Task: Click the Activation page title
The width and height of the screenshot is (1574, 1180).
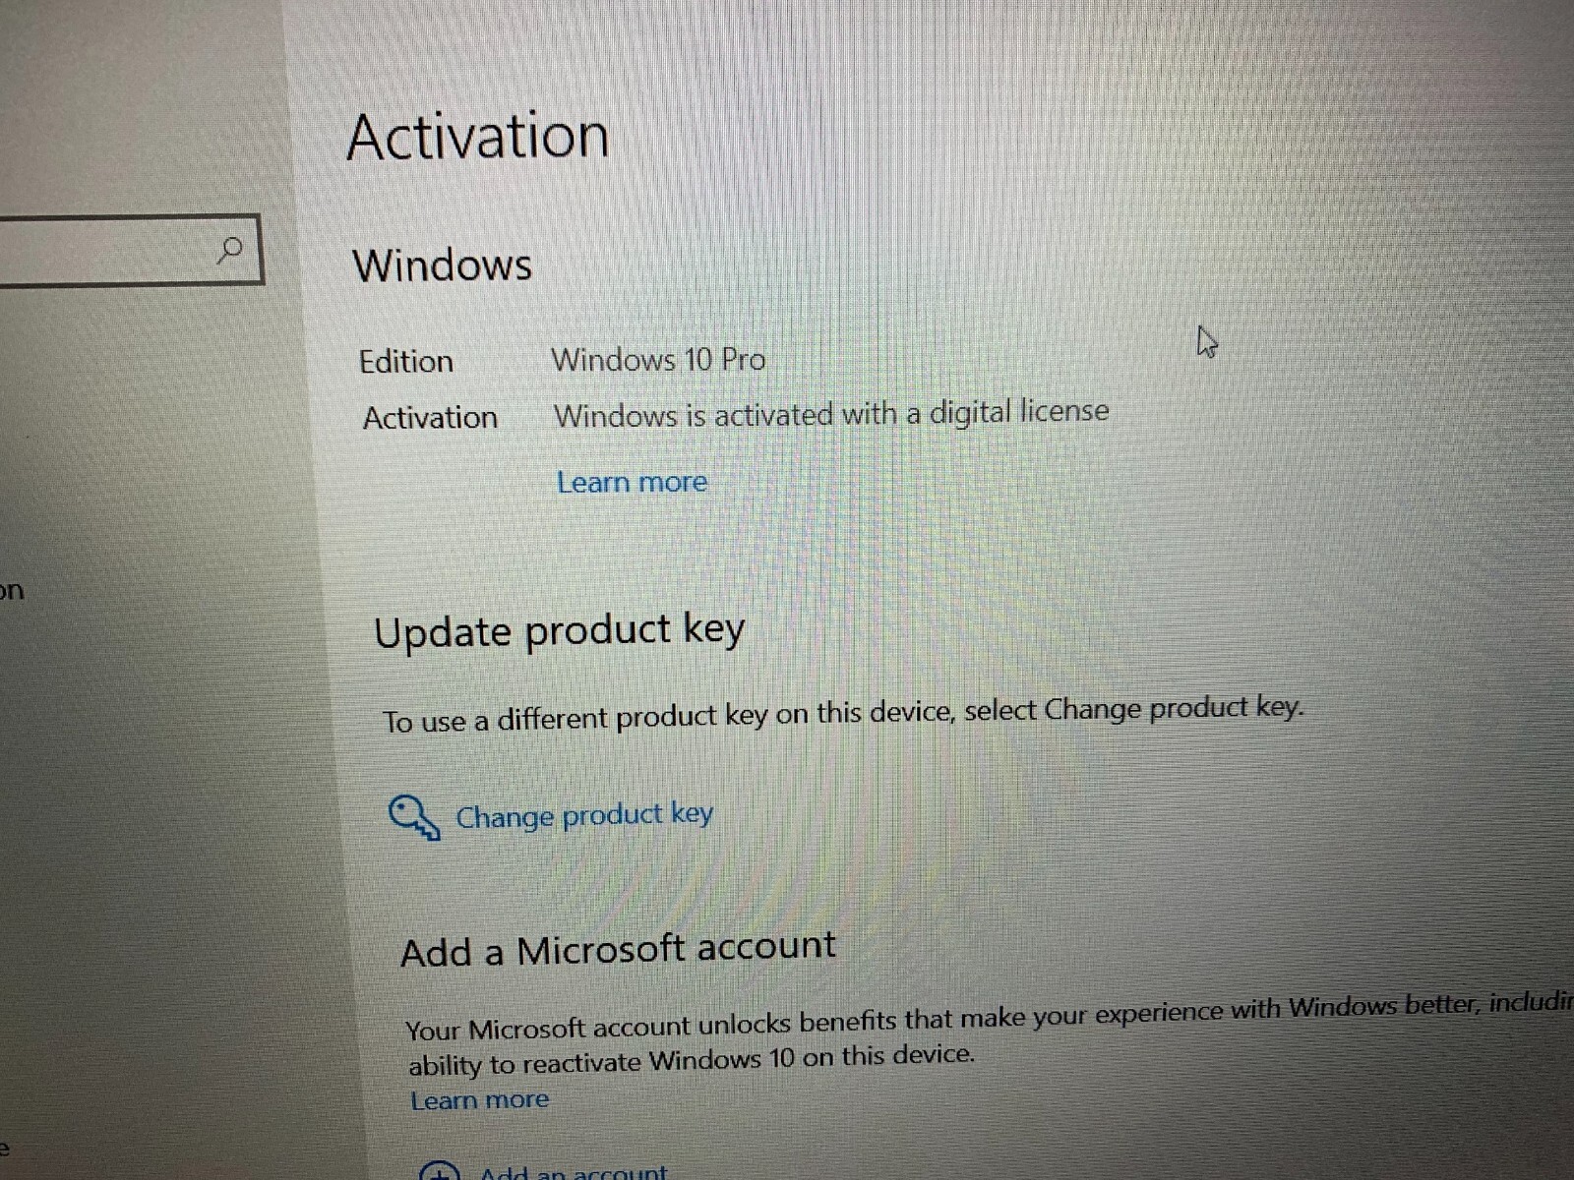Action: click(x=478, y=136)
